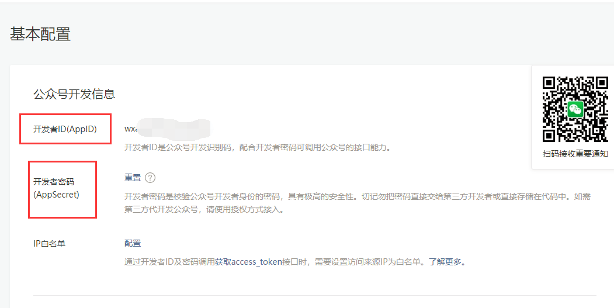Click the question mark help icon beside 重置
Screen dimensions: 614x308
(x=150, y=178)
